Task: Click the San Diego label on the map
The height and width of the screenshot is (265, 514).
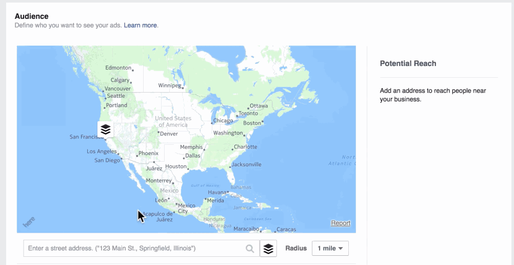Action: tap(107, 160)
